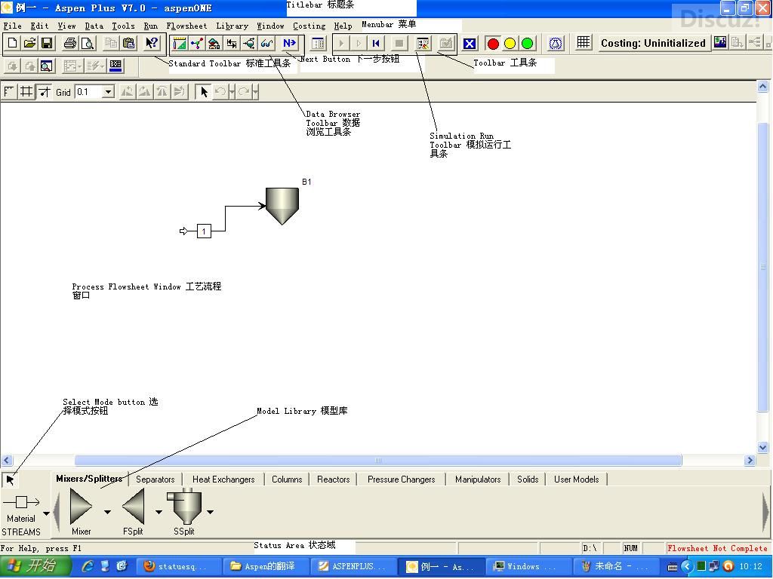The height and width of the screenshot is (579, 773).
Task: Select the SSplit block model
Action: click(184, 506)
